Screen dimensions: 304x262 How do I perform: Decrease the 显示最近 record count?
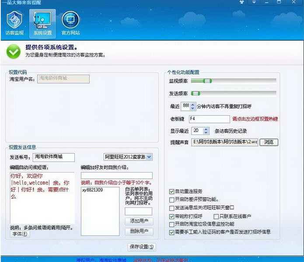point(206,133)
